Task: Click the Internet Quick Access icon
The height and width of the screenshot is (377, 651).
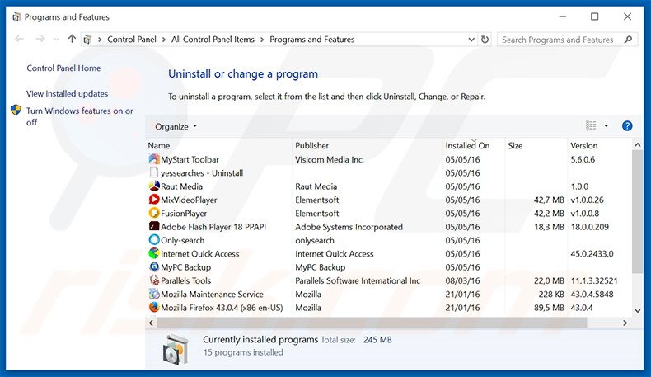Action: coord(154,253)
